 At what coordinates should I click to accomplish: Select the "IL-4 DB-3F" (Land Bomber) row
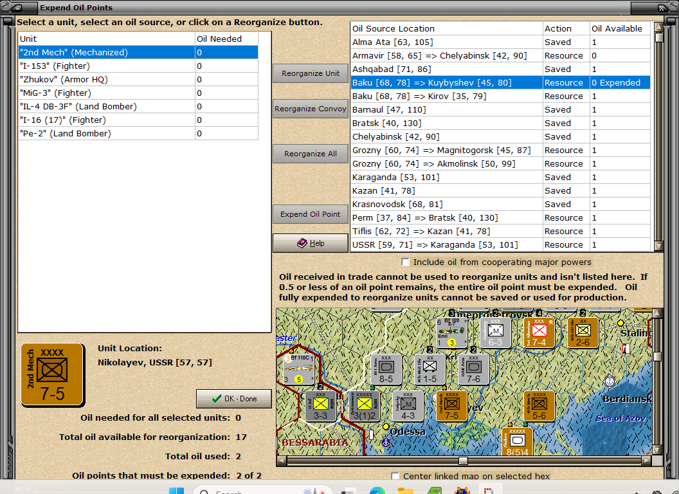tap(138, 107)
